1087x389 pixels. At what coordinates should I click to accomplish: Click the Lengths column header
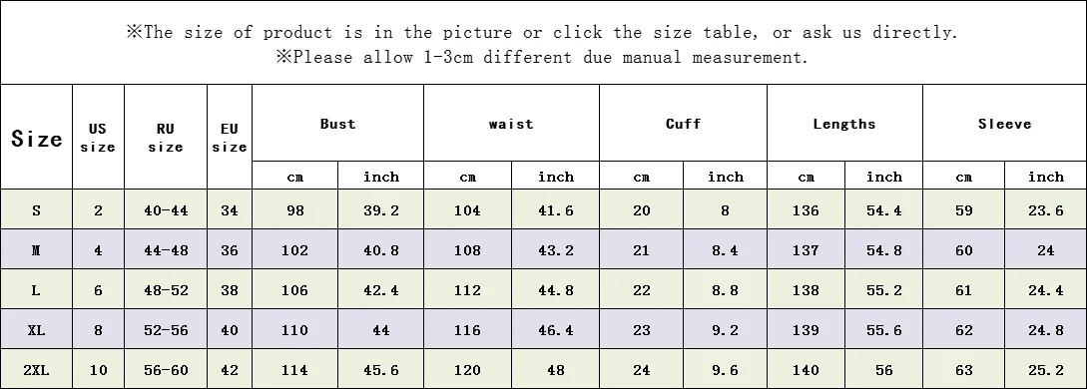pos(844,124)
